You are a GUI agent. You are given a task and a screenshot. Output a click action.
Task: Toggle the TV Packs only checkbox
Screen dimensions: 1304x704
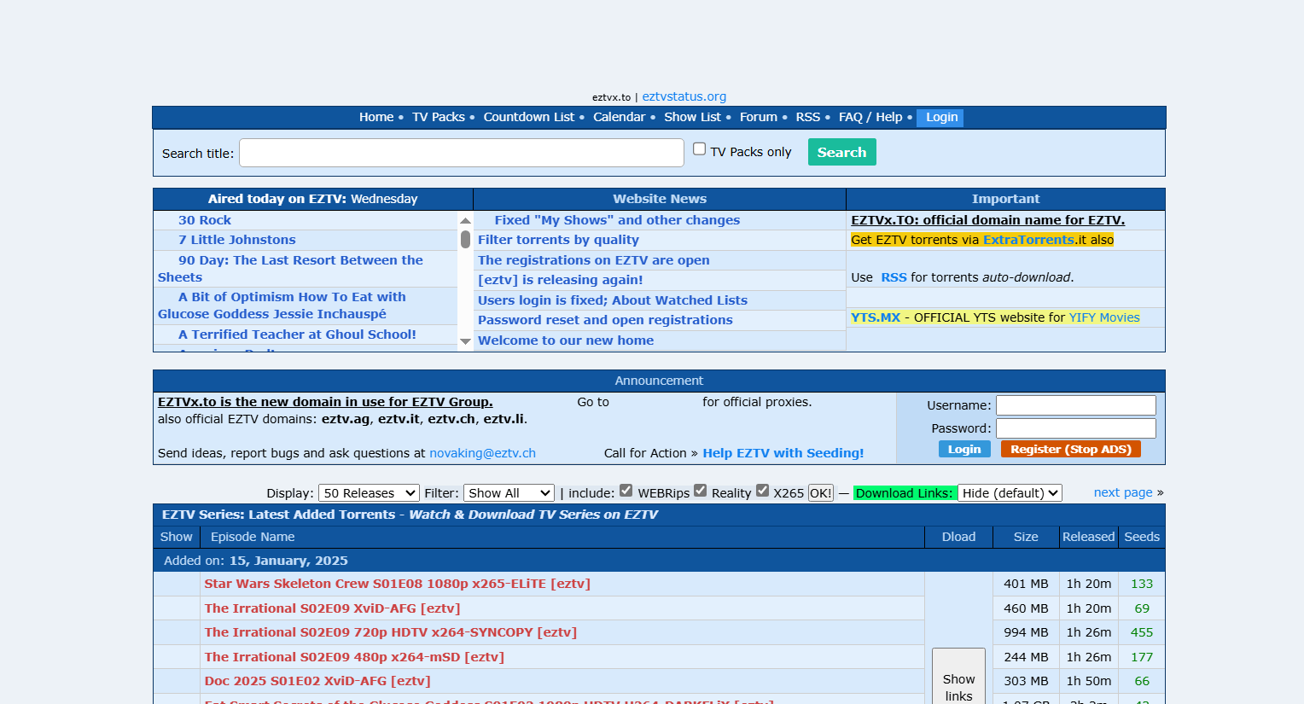point(699,149)
